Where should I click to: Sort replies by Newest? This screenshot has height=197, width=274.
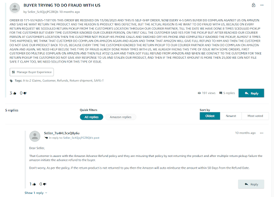pyautogui.click(x=231, y=116)
